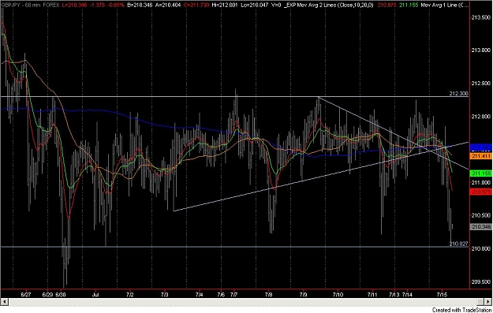This screenshot has width=493, height=313.
Task: Click the 213.000 price axis label
Action: coord(481,50)
